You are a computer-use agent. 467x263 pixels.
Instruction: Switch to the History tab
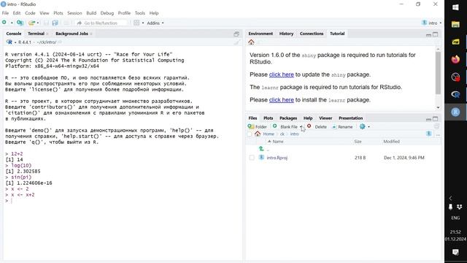tap(286, 34)
